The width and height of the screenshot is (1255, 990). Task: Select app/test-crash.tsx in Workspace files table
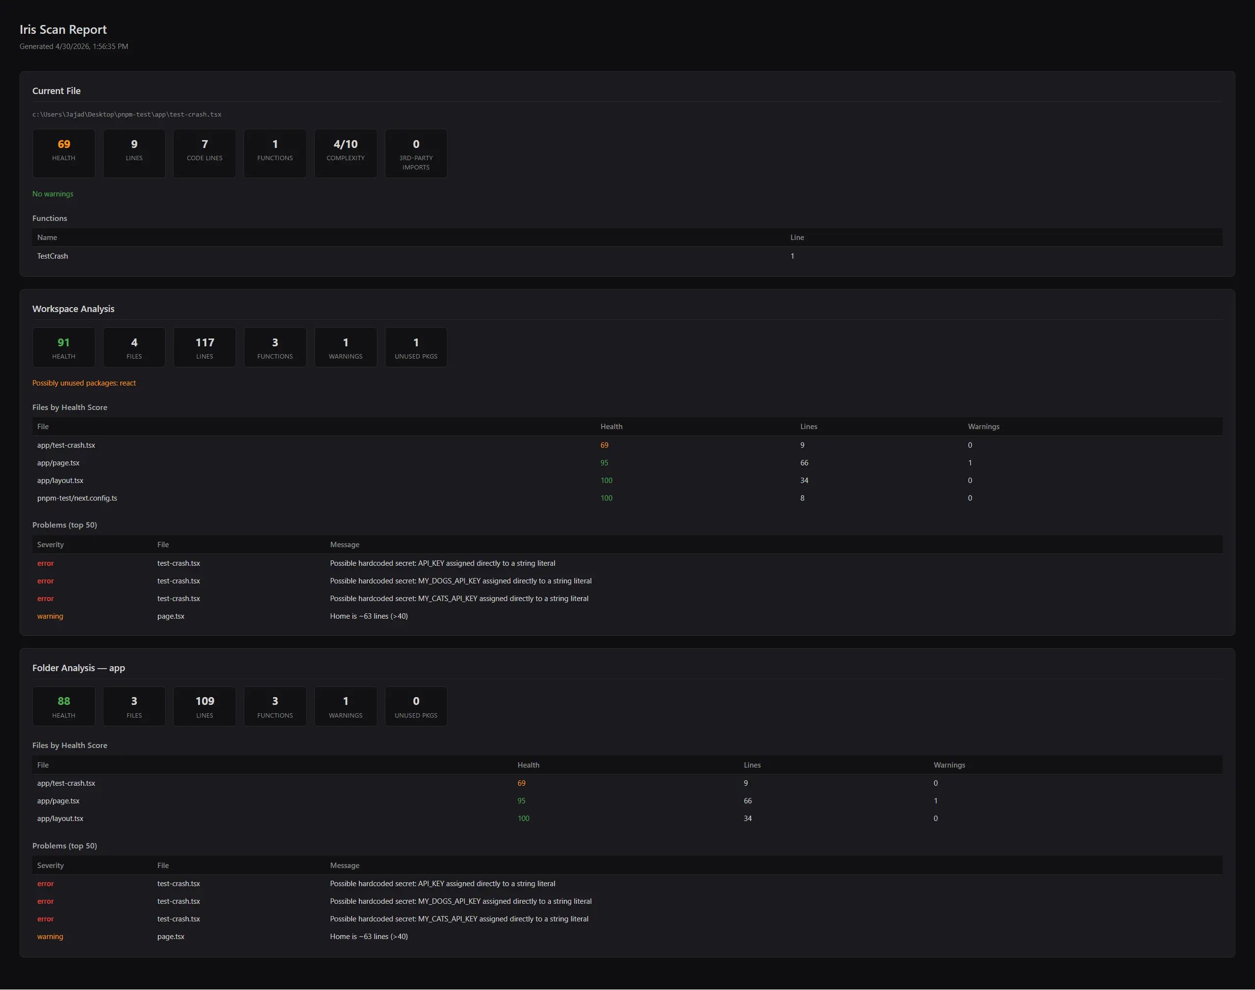66,445
